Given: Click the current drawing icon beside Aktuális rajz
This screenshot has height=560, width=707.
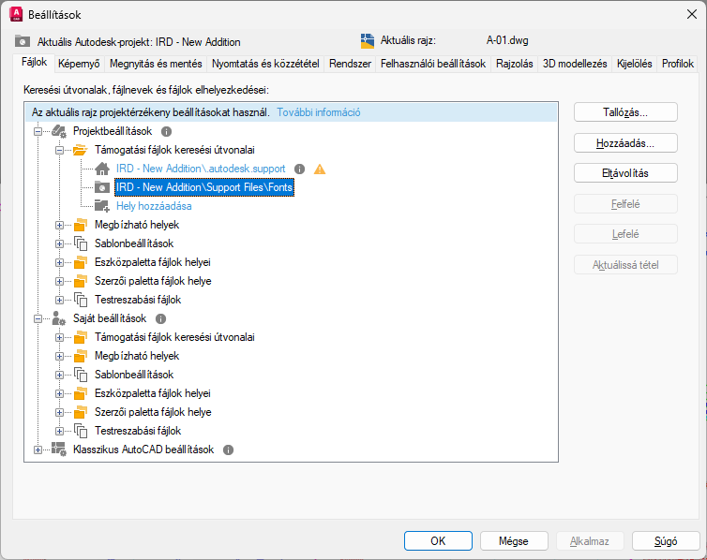Looking at the screenshot, I should (x=368, y=41).
